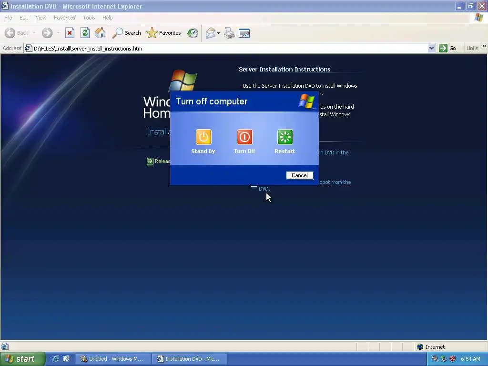The image size is (488, 366).
Task: Click the second Quick Launch icon
Action: 66,359
